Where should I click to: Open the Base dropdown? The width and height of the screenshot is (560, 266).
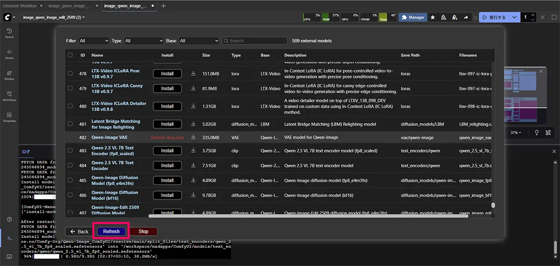(198, 41)
